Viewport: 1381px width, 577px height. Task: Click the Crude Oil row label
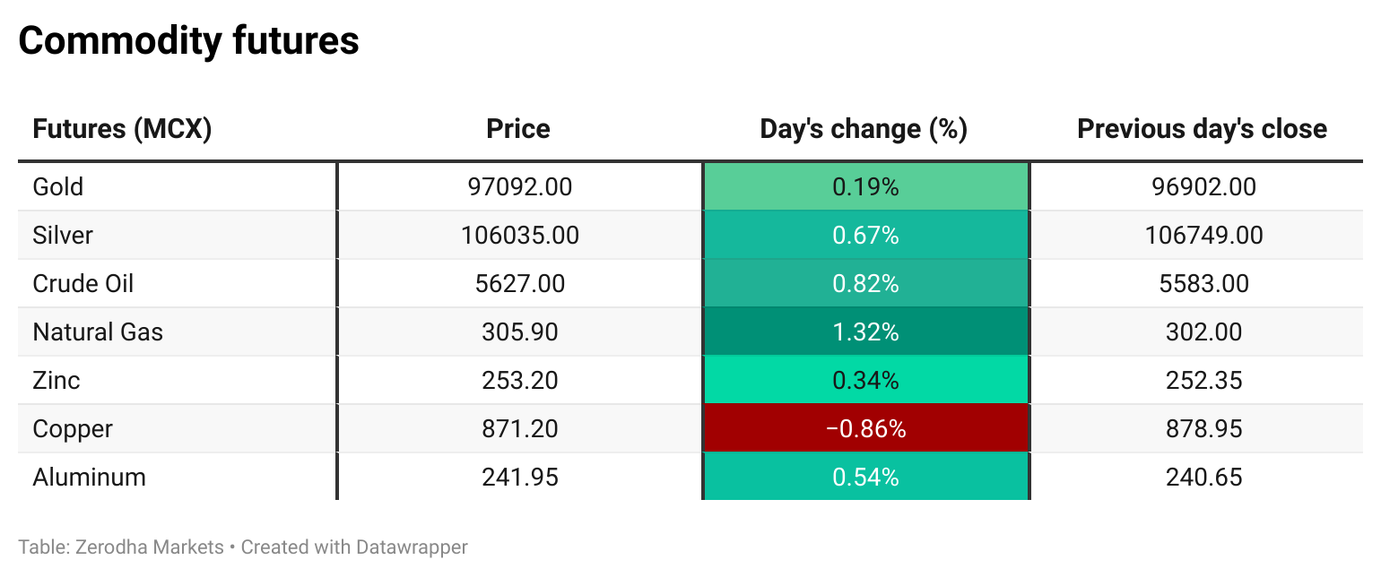(83, 284)
